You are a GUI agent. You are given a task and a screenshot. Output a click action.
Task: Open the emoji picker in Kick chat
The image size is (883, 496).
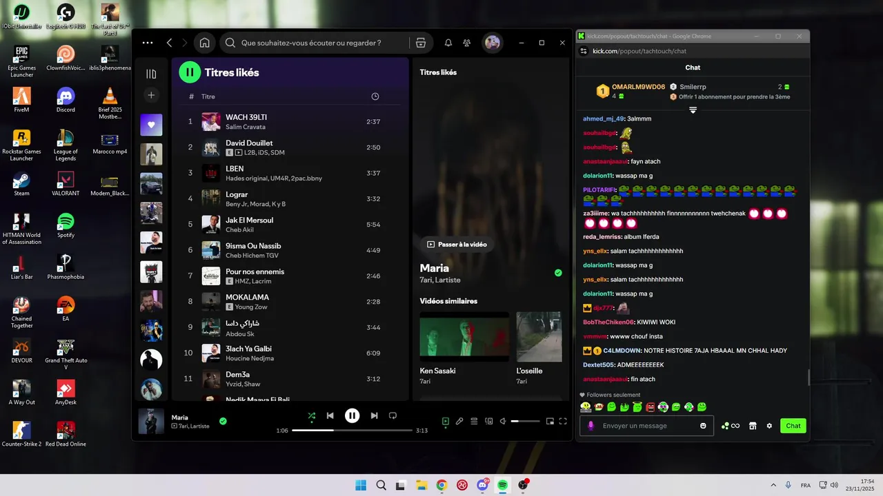point(703,426)
